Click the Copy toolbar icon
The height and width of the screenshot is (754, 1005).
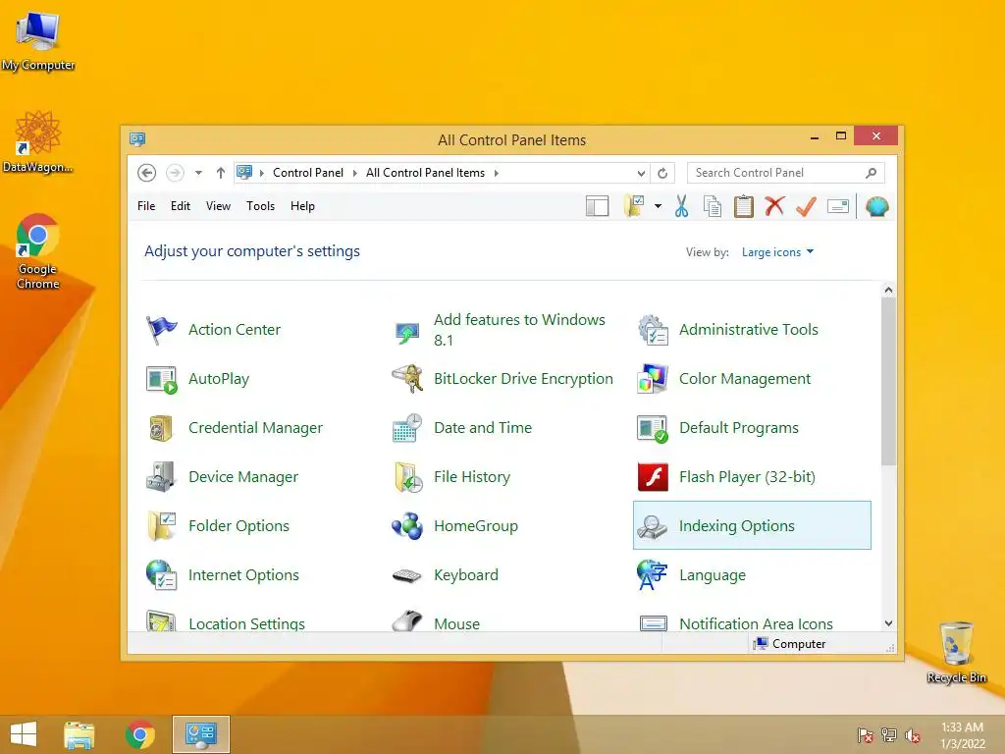pyautogui.click(x=713, y=206)
